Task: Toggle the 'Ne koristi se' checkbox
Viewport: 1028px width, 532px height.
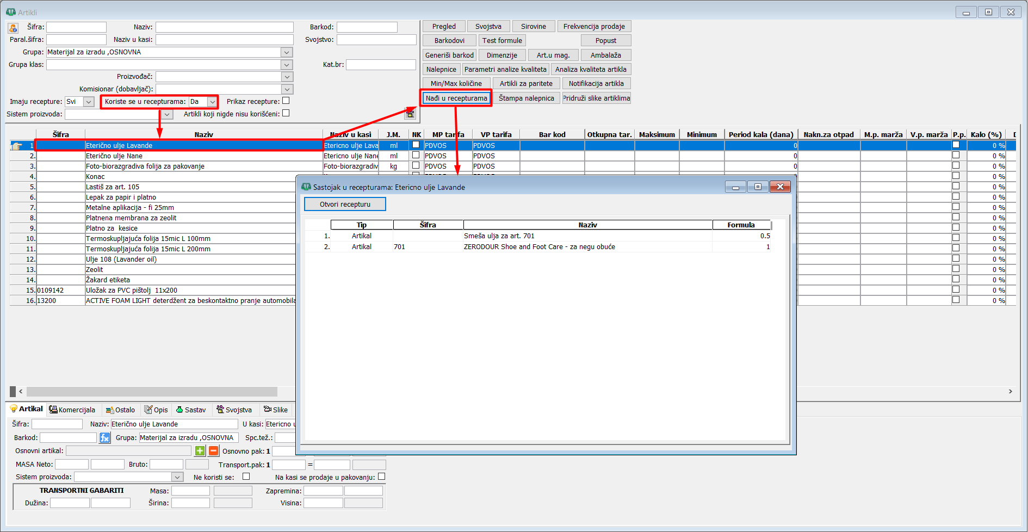Action: (246, 477)
